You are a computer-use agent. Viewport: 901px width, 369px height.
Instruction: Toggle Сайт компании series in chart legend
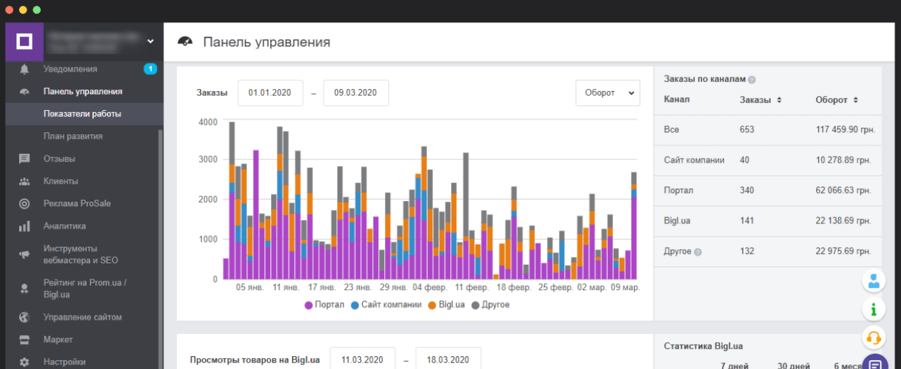(386, 305)
